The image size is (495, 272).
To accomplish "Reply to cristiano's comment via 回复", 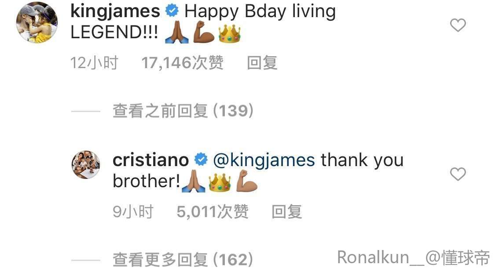I will tap(286, 211).
